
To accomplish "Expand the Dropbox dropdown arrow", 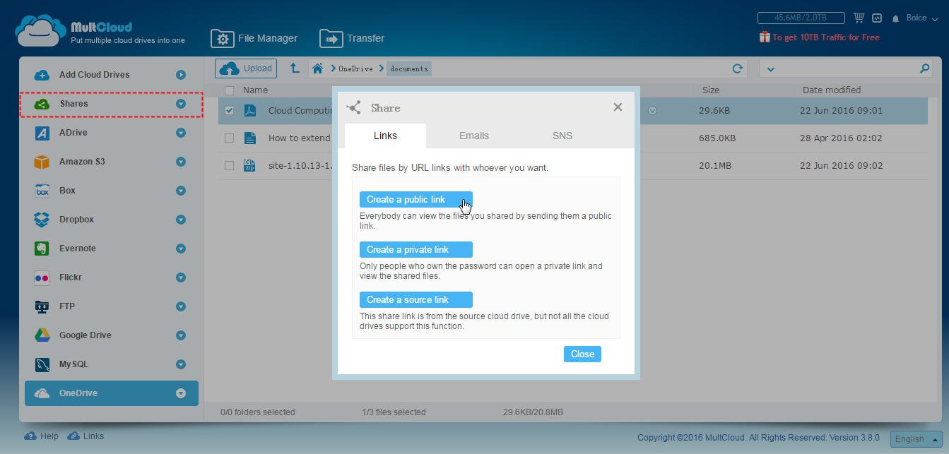I will click(181, 220).
